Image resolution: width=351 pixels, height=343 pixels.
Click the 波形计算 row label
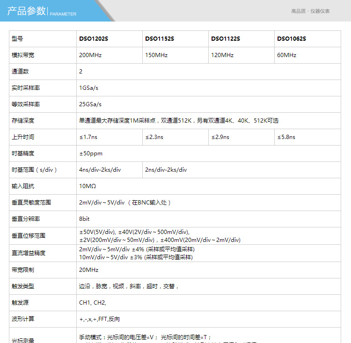23,319
